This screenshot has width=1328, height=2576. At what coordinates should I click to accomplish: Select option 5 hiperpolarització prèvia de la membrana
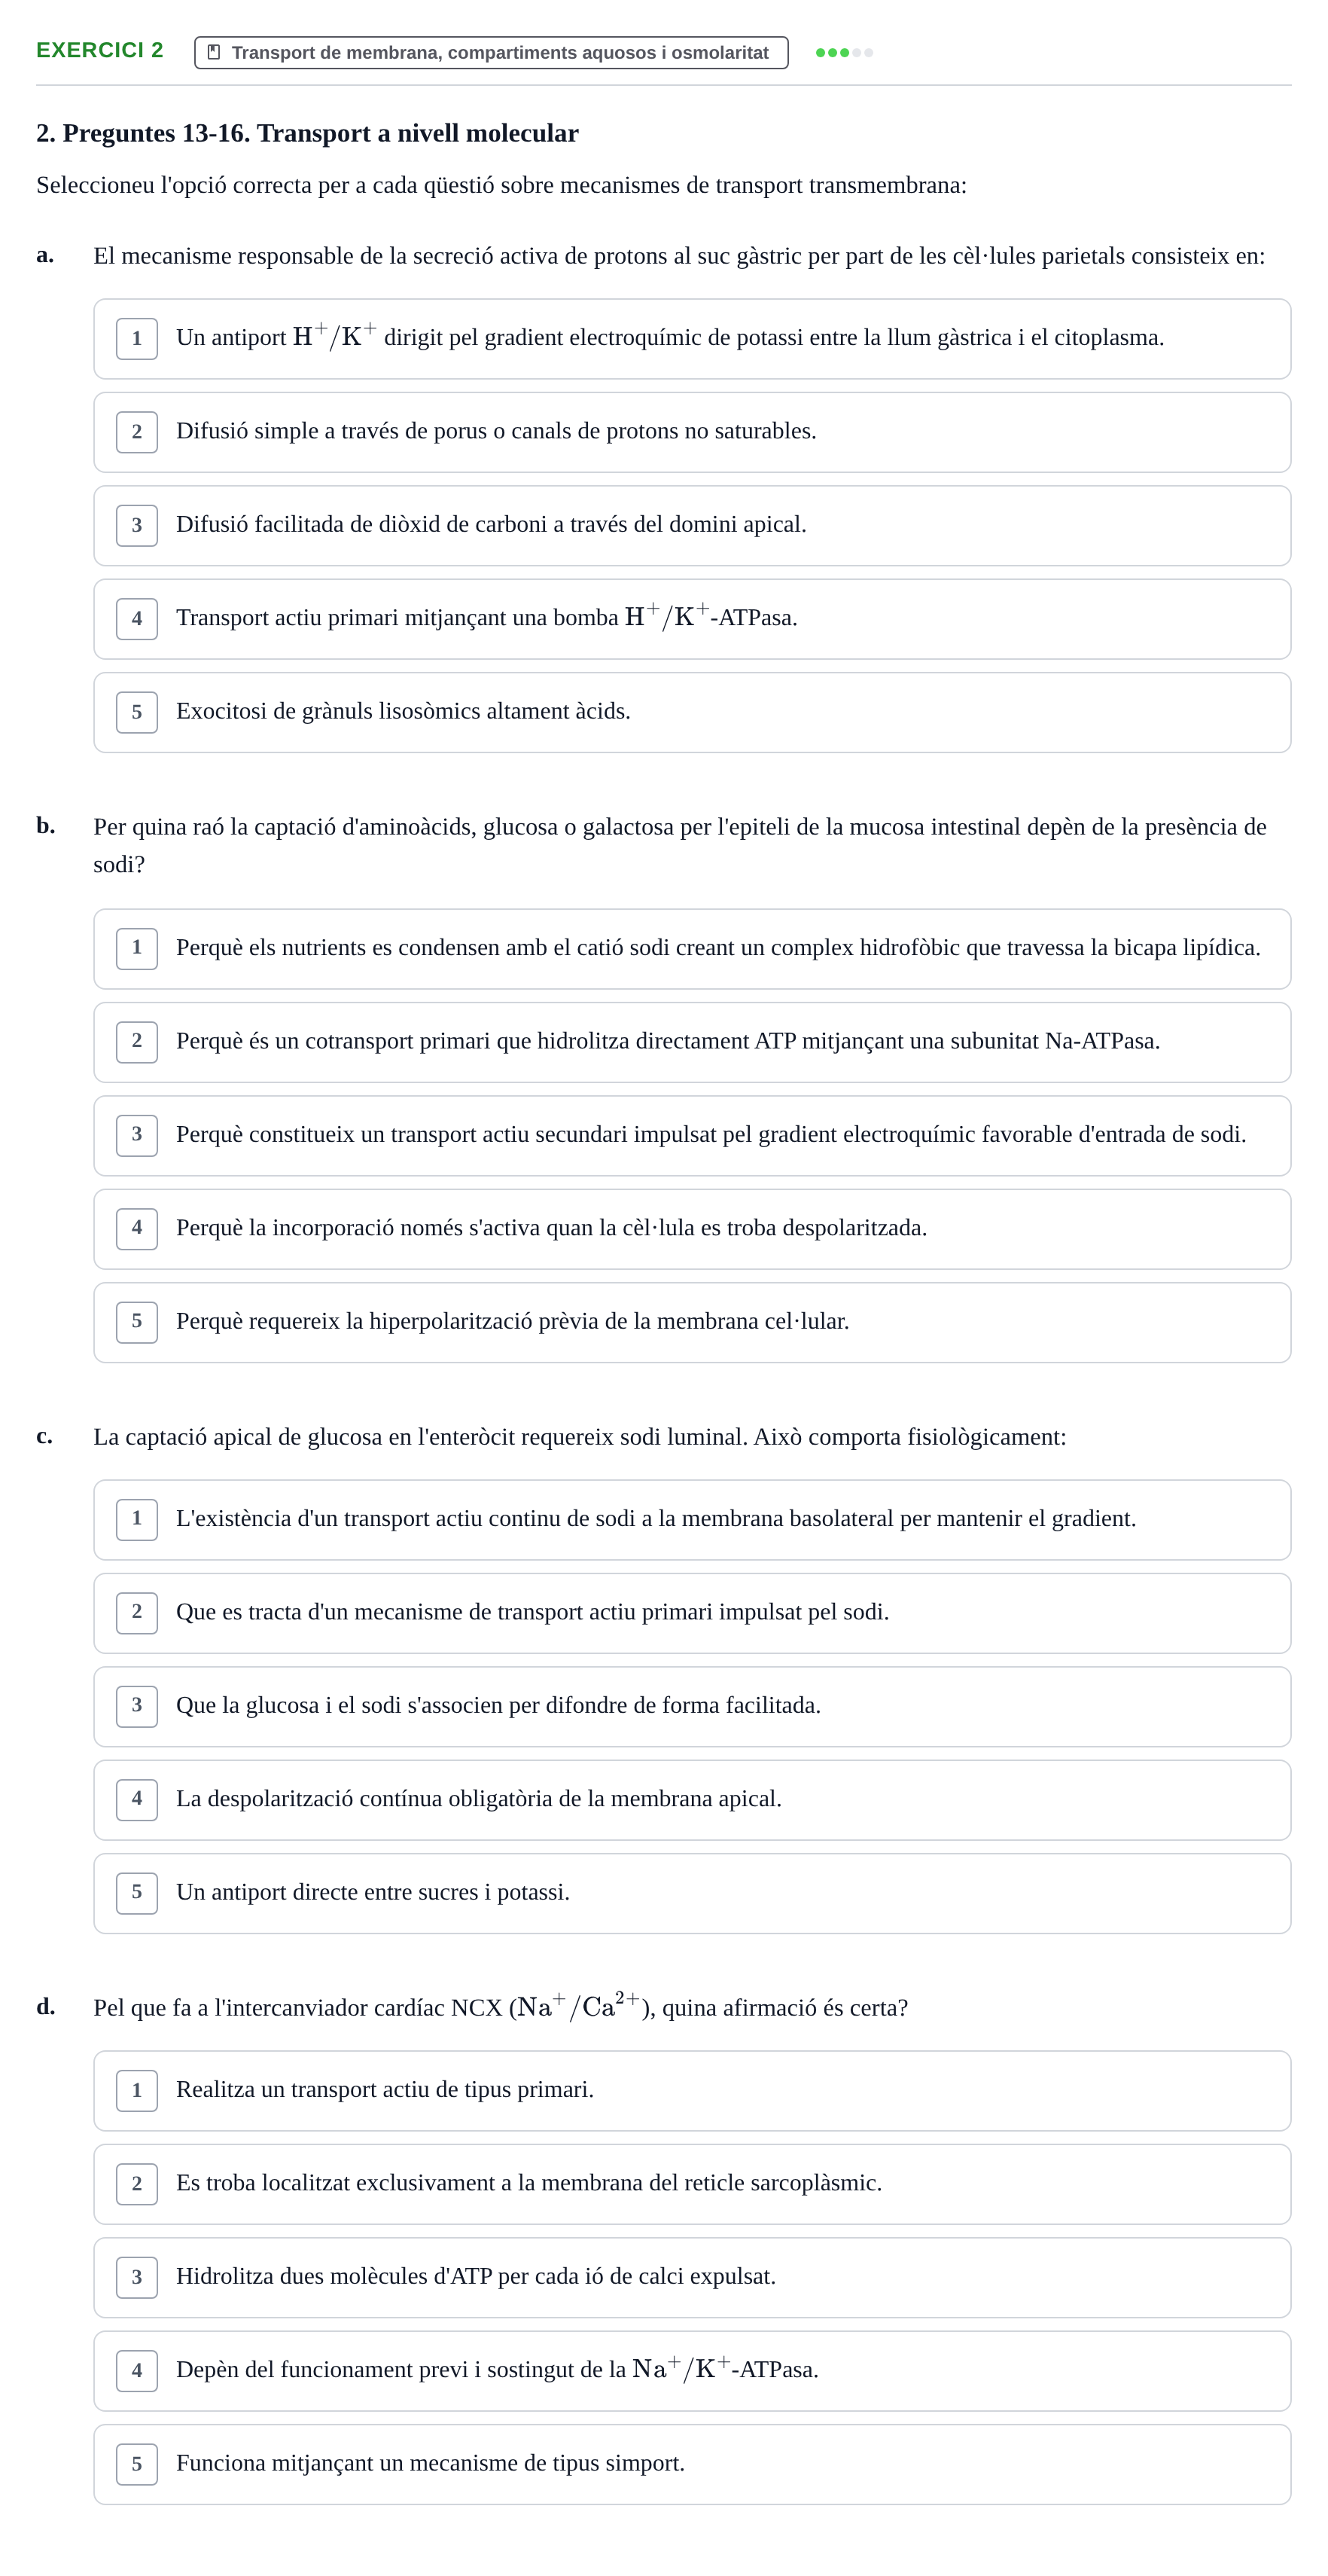coord(692,1322)
